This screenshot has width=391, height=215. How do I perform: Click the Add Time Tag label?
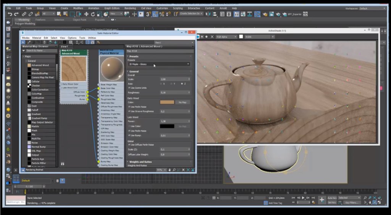point(275,203)
